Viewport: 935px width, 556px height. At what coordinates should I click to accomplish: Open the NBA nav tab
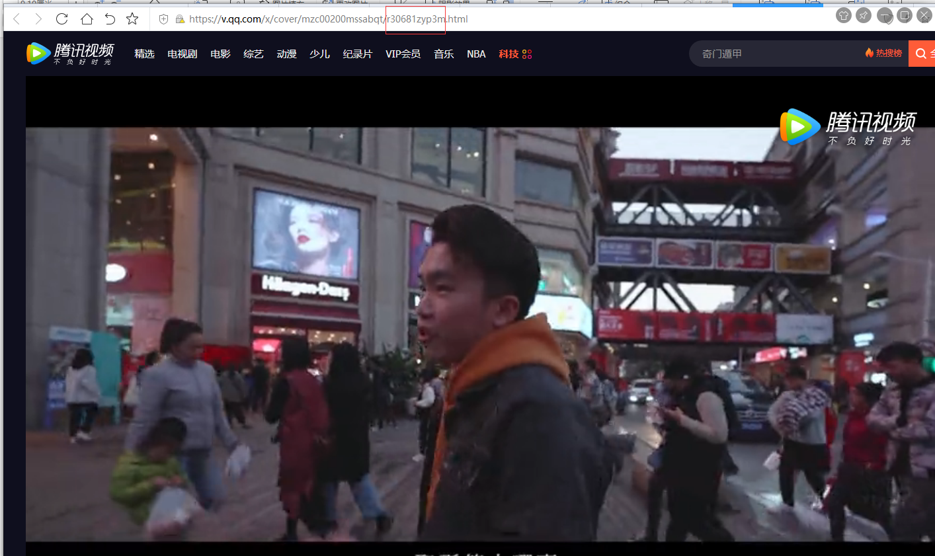coord(476,54)
